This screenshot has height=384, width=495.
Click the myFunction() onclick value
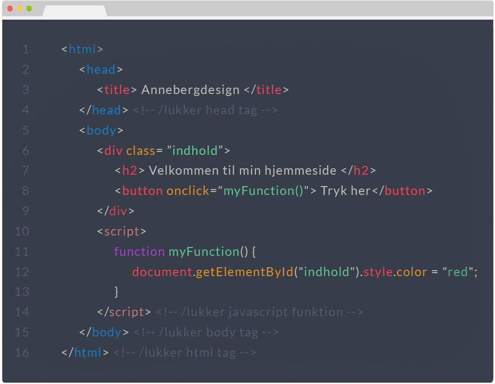[x=263, y=191]
